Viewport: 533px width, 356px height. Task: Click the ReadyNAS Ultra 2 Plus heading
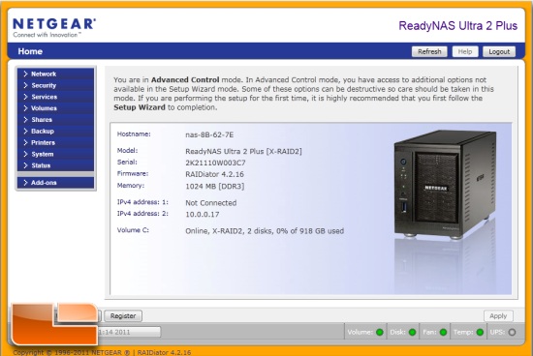pyautogui.click(x=457, y=25)
